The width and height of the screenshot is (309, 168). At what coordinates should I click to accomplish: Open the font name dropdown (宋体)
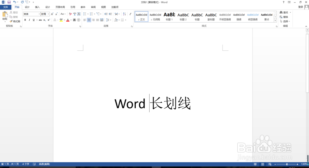[39, 14]
